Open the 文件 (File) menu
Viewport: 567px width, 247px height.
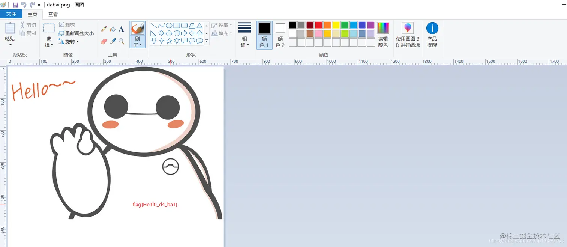(11, 14)
